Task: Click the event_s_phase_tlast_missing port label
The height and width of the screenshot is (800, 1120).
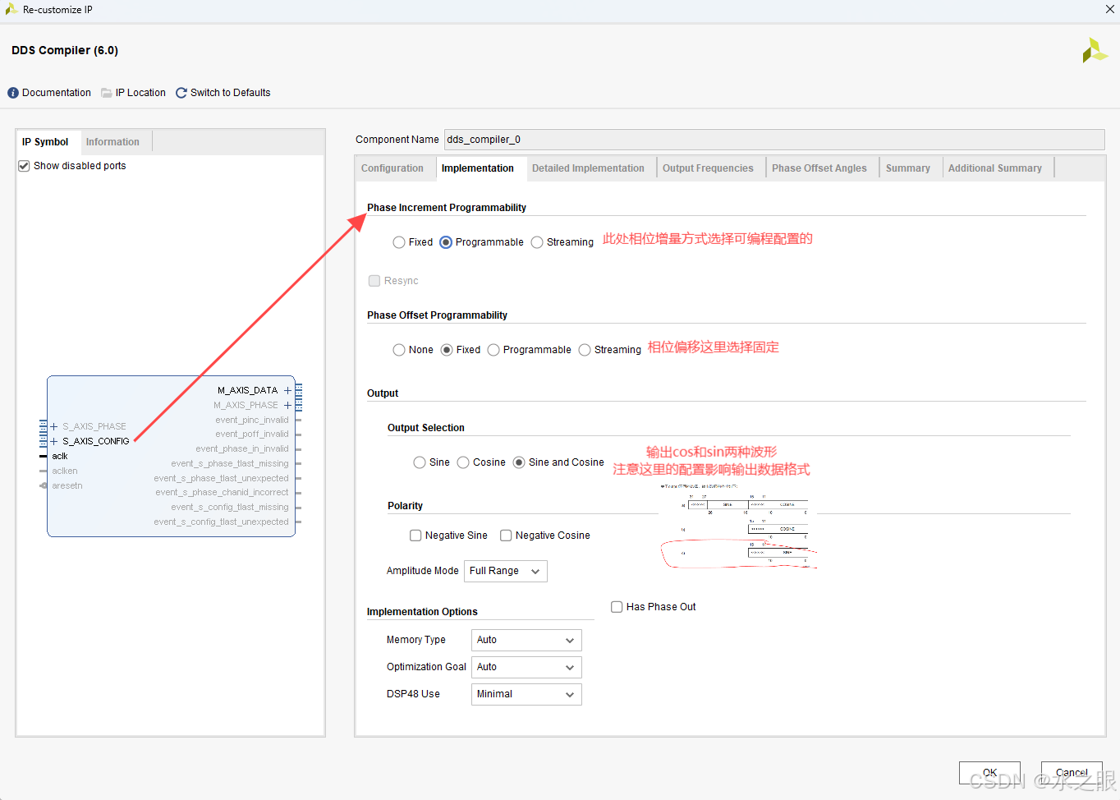Action: point(230,463)
